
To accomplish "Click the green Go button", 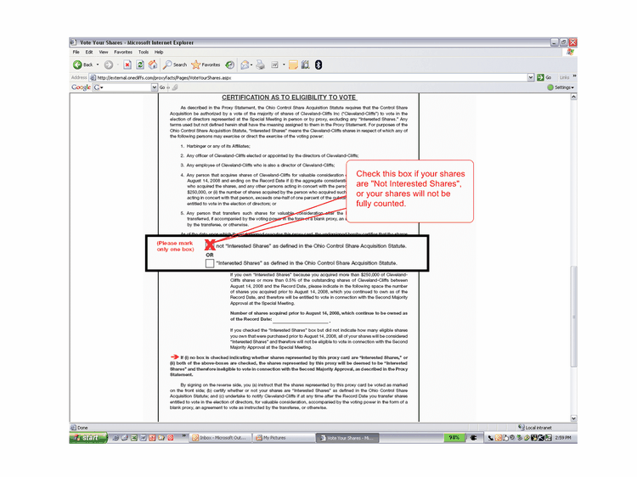I will coord(544,76).
